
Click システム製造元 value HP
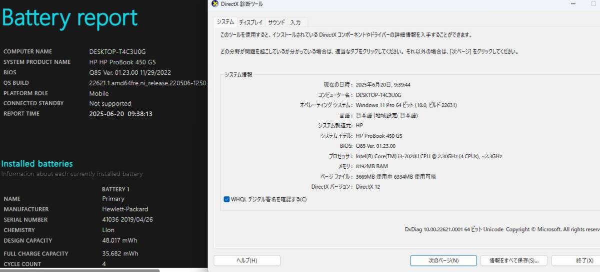tap(360, 126)
